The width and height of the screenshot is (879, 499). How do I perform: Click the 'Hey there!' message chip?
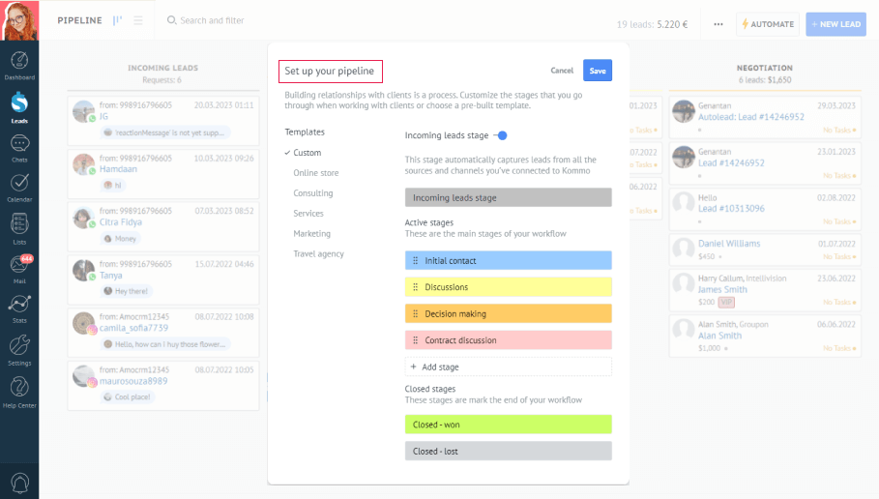(127, 291)
